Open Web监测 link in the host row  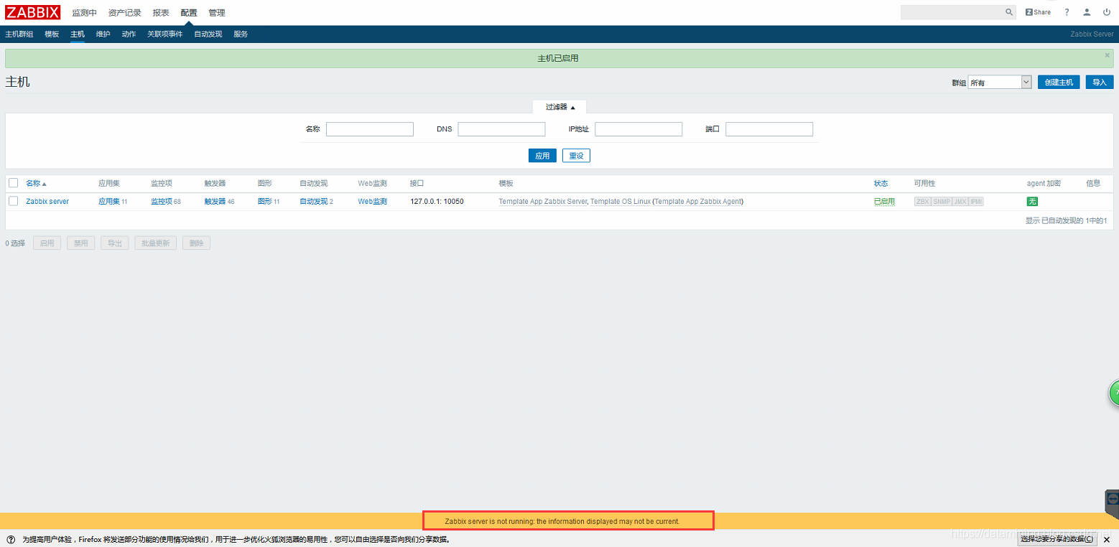tap(373, 201)
